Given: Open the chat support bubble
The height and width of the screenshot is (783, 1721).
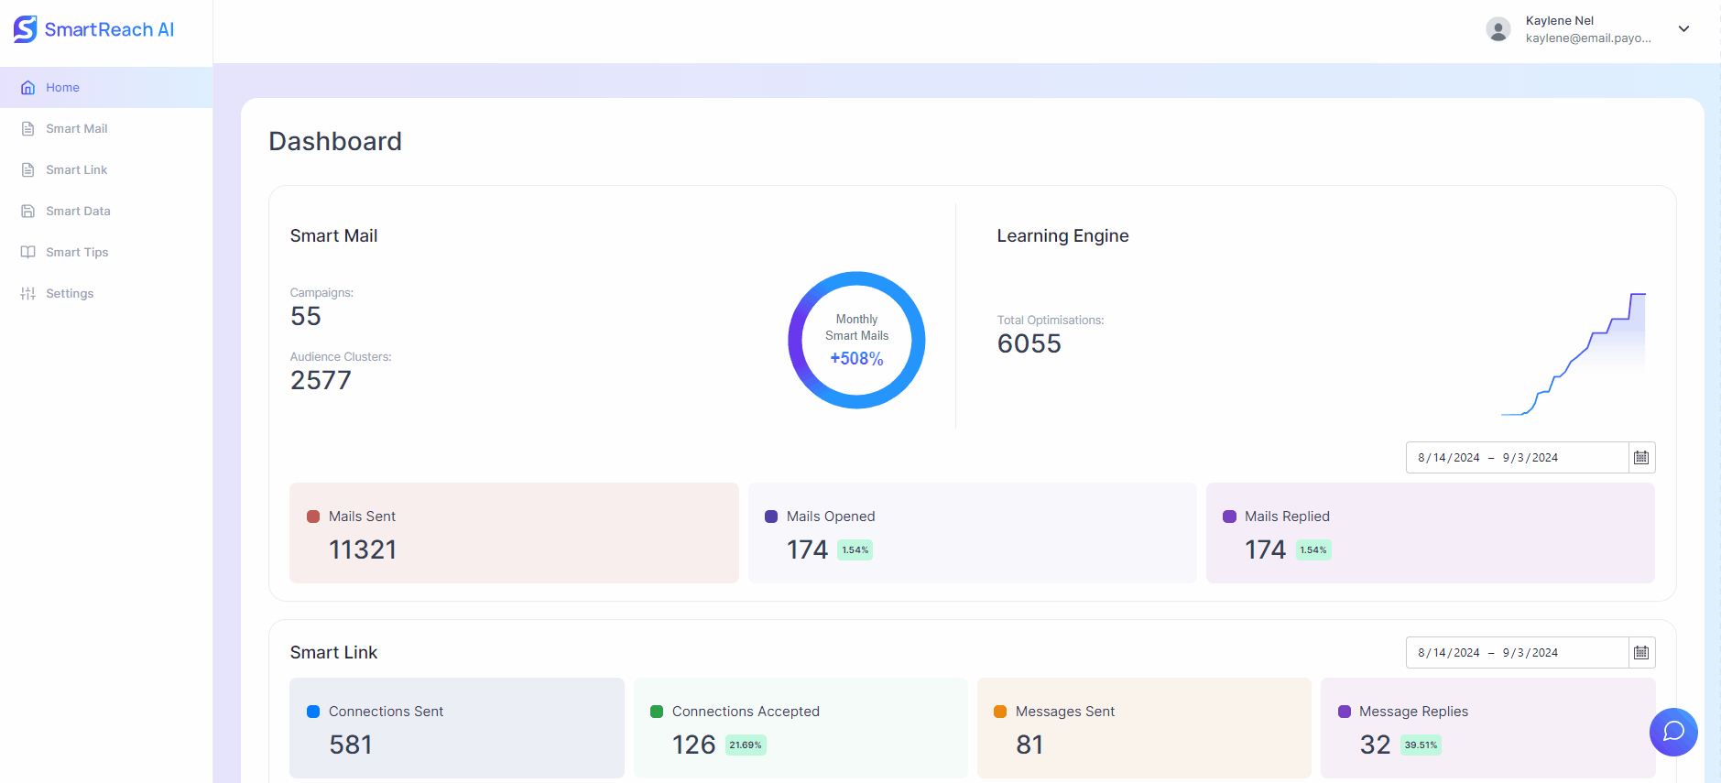Looking at the screenshot, I should 1673,732.
